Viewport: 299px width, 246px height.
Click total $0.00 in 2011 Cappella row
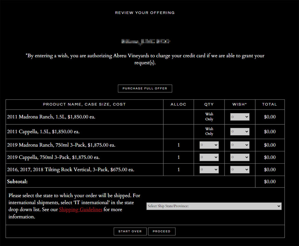270,132
